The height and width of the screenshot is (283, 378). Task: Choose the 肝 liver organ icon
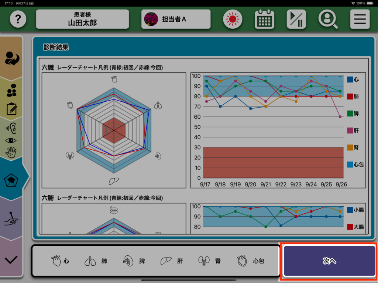[x=171, y=261]
